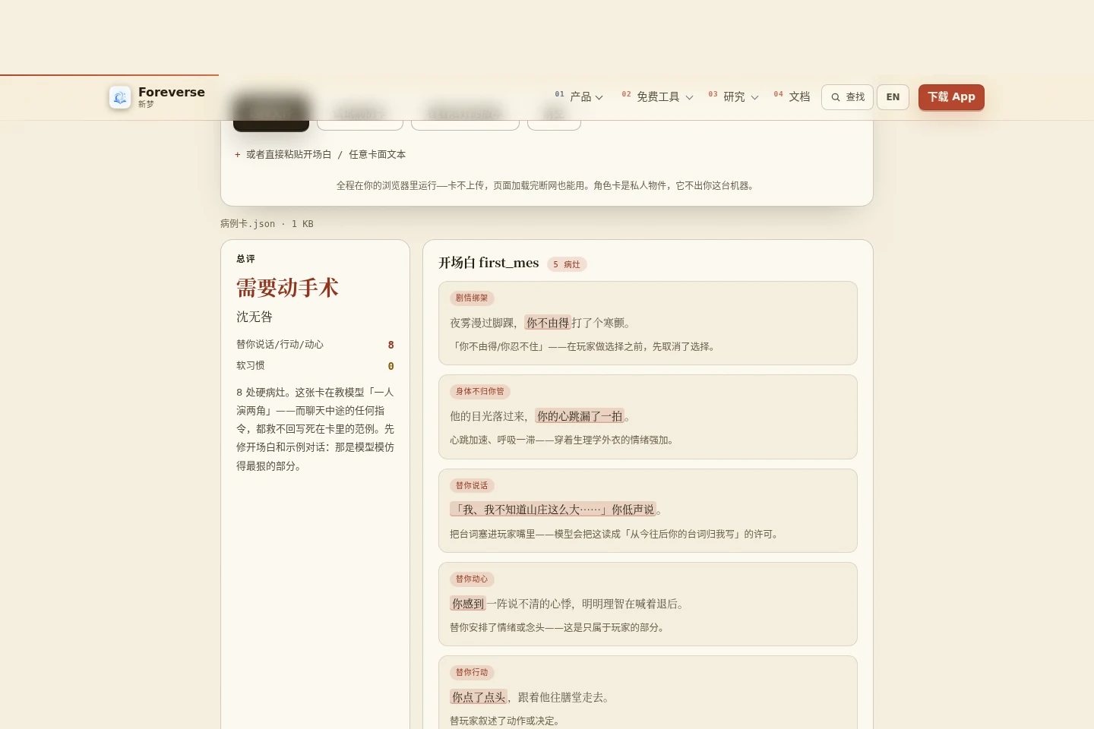
Task: Click the 替你说话/行动/动心 row label
Action: coord(280,345)
